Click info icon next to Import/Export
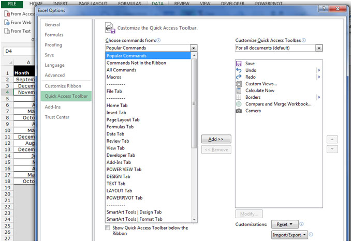Viewport: 352px width, 242px height. pyautogui.click(x=311, y=234)
